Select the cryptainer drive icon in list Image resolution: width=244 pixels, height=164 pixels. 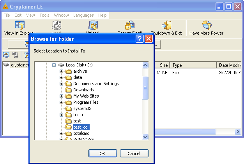coord(6,65)
